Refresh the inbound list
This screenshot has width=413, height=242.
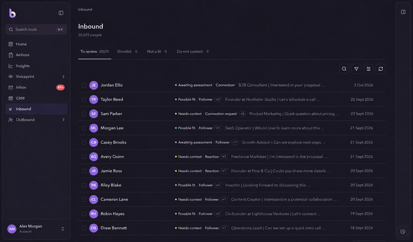[380, 69]
